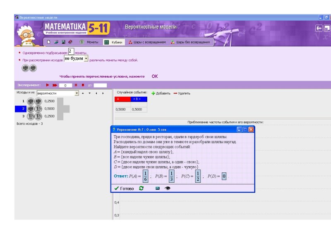Open the Шары с возвращением tab
The width and height of the screenshot is (331, 234).
coord(147,42)
